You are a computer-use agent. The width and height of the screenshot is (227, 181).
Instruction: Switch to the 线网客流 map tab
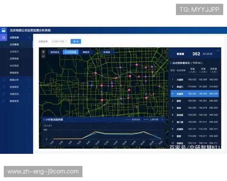(54, 52)
